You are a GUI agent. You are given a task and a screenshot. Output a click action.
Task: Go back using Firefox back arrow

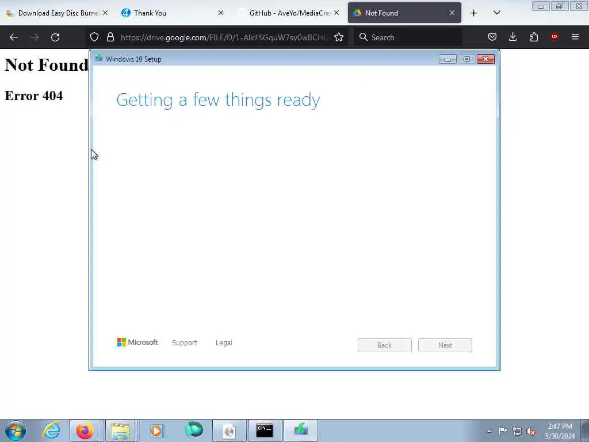(14, 37)
